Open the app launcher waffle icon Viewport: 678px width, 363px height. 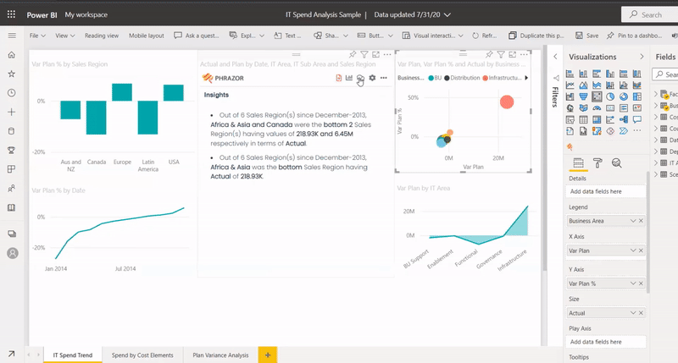coord(11,14)
